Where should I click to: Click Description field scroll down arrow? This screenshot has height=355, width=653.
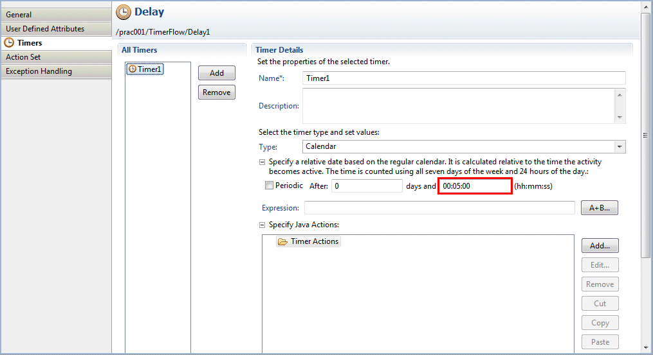coord(620,117)
